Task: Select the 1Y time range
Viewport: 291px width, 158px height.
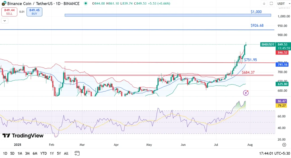Action: (x=52, y=153)
